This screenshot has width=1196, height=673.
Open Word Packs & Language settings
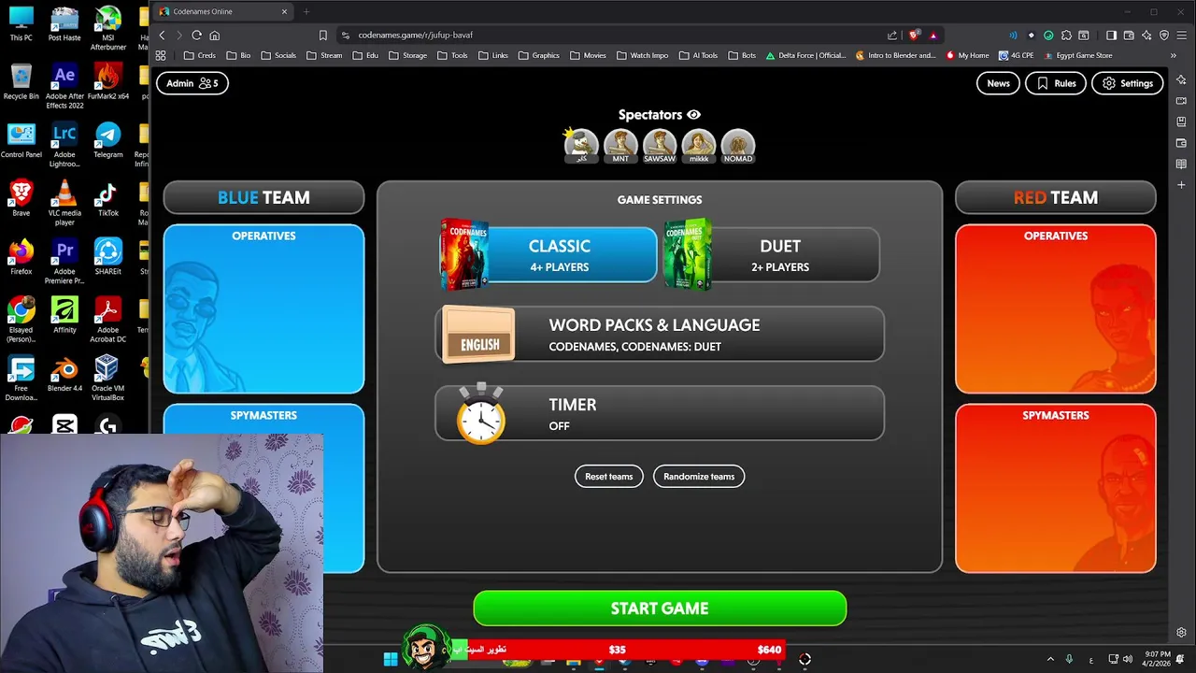[x=660, y=335]
